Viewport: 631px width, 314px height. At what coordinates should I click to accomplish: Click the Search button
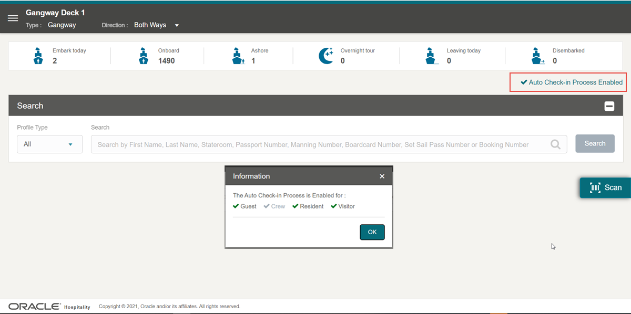pyautogui.click(x=595, y=143)
